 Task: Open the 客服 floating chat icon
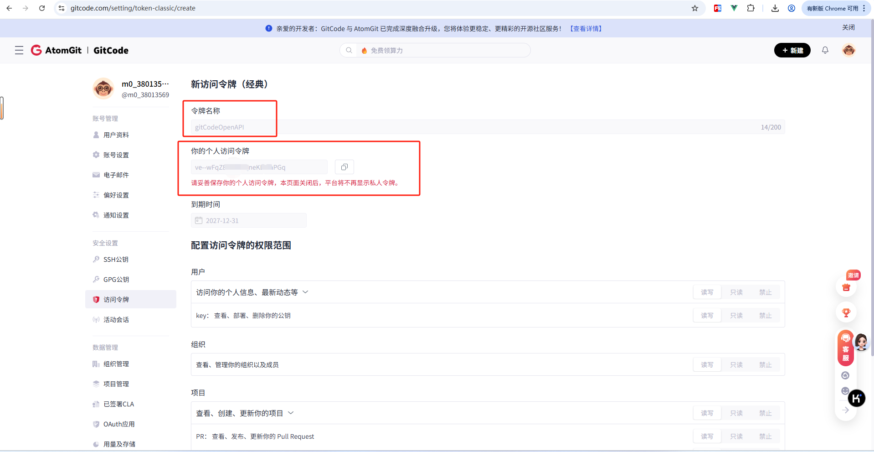[x=845, y=349]
